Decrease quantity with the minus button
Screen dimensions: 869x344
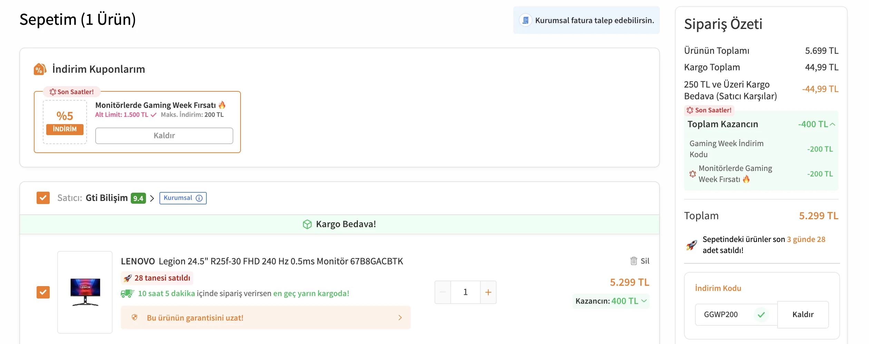click(x=443, y=292)
